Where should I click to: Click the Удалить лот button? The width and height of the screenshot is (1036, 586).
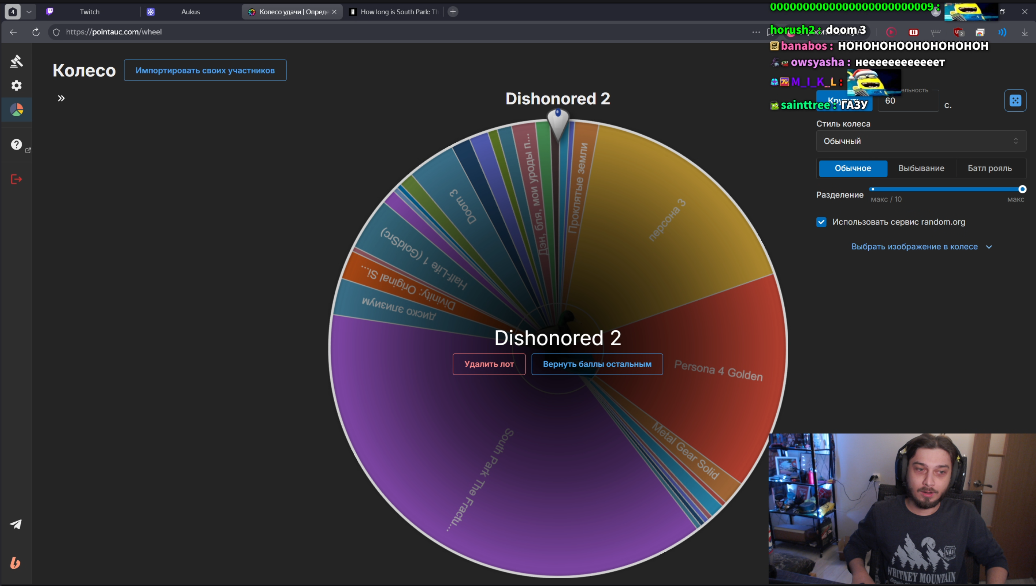pos(489,364)
